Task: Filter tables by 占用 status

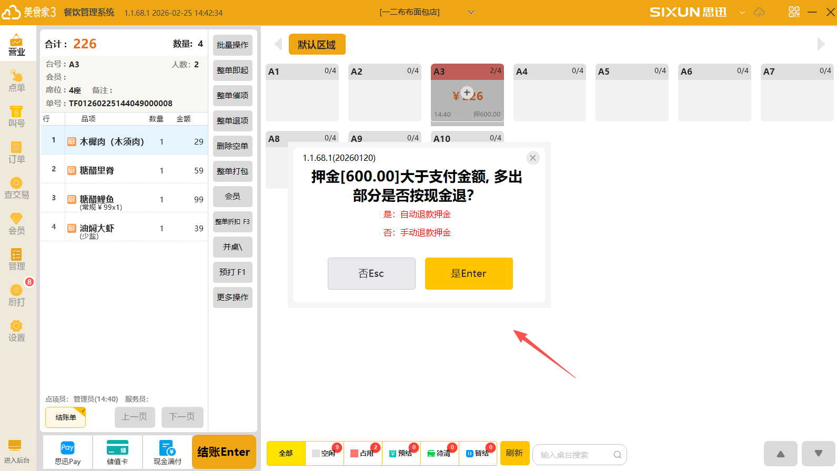Action: 363,453
